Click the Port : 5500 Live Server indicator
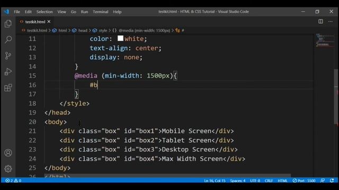 pyautogui.click(x=304, y=180)
